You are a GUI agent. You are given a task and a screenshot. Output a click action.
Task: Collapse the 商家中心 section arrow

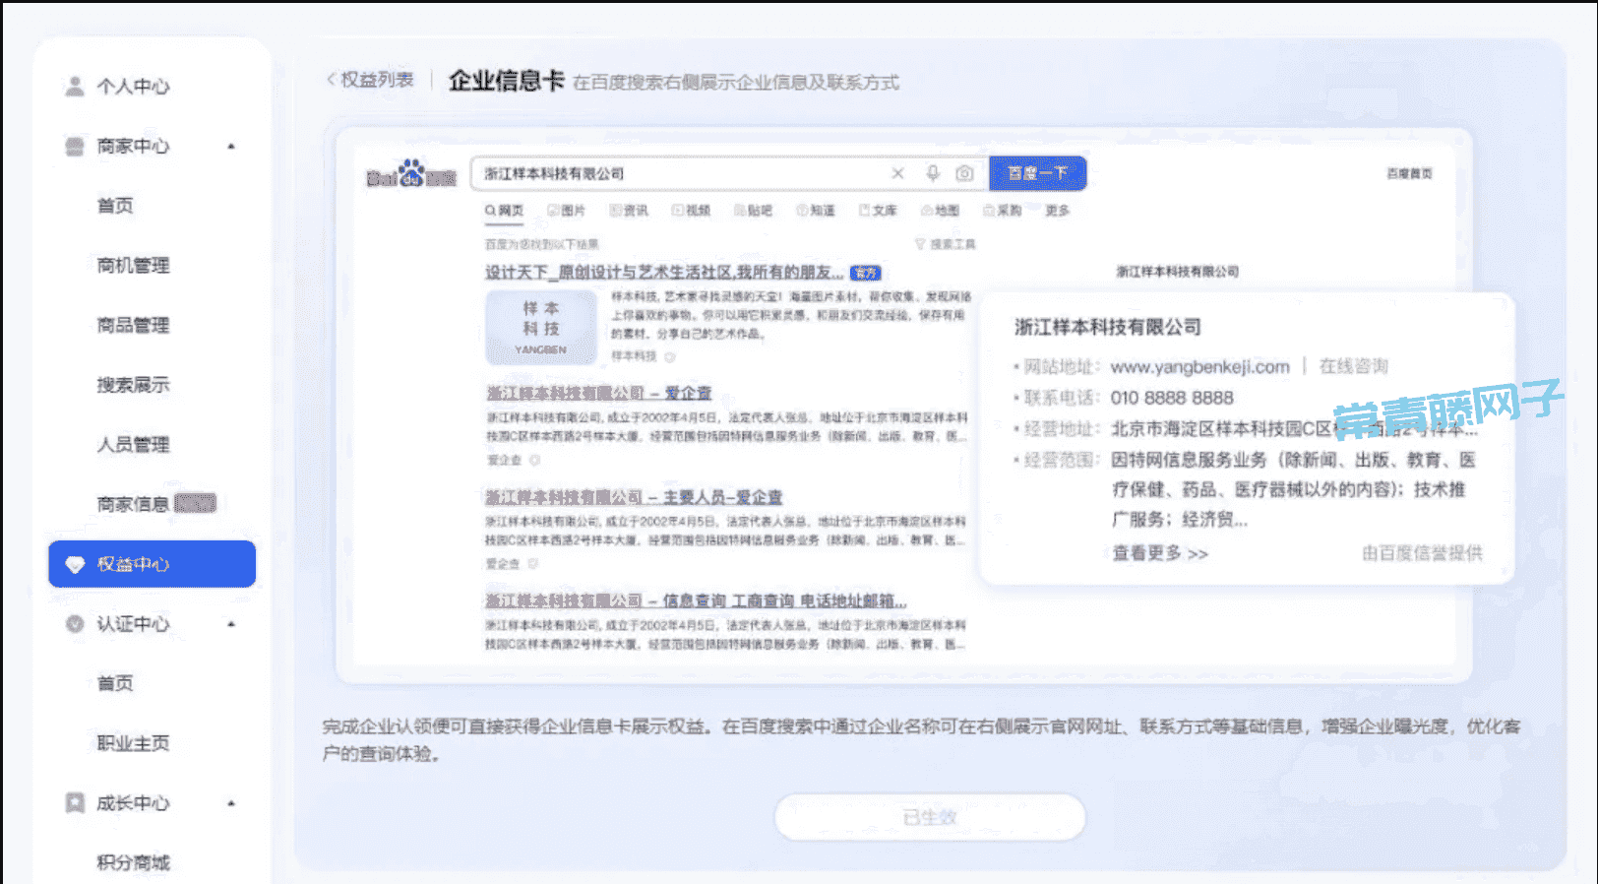point(231,147)
